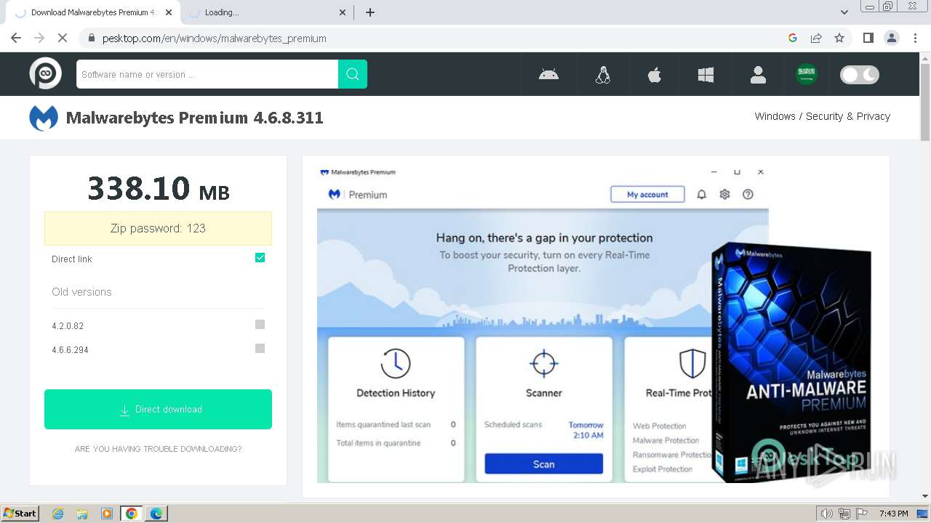Open the Chrome three-dot menu

pos(915,38)
